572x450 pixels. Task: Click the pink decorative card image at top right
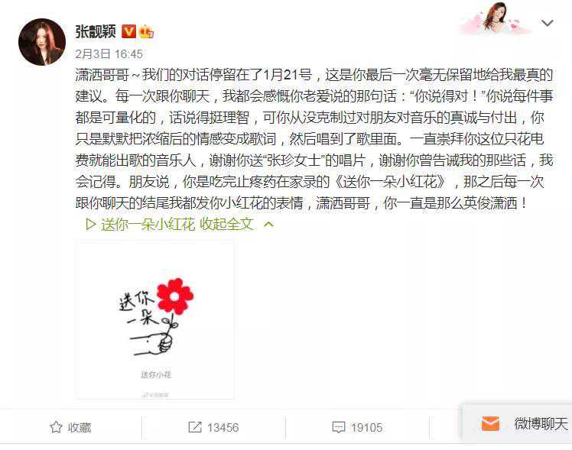tap(496, 18)
